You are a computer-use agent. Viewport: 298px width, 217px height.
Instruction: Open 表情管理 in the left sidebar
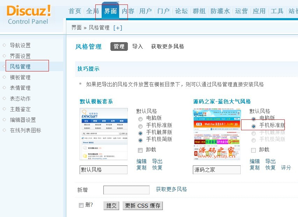(20, 88)
